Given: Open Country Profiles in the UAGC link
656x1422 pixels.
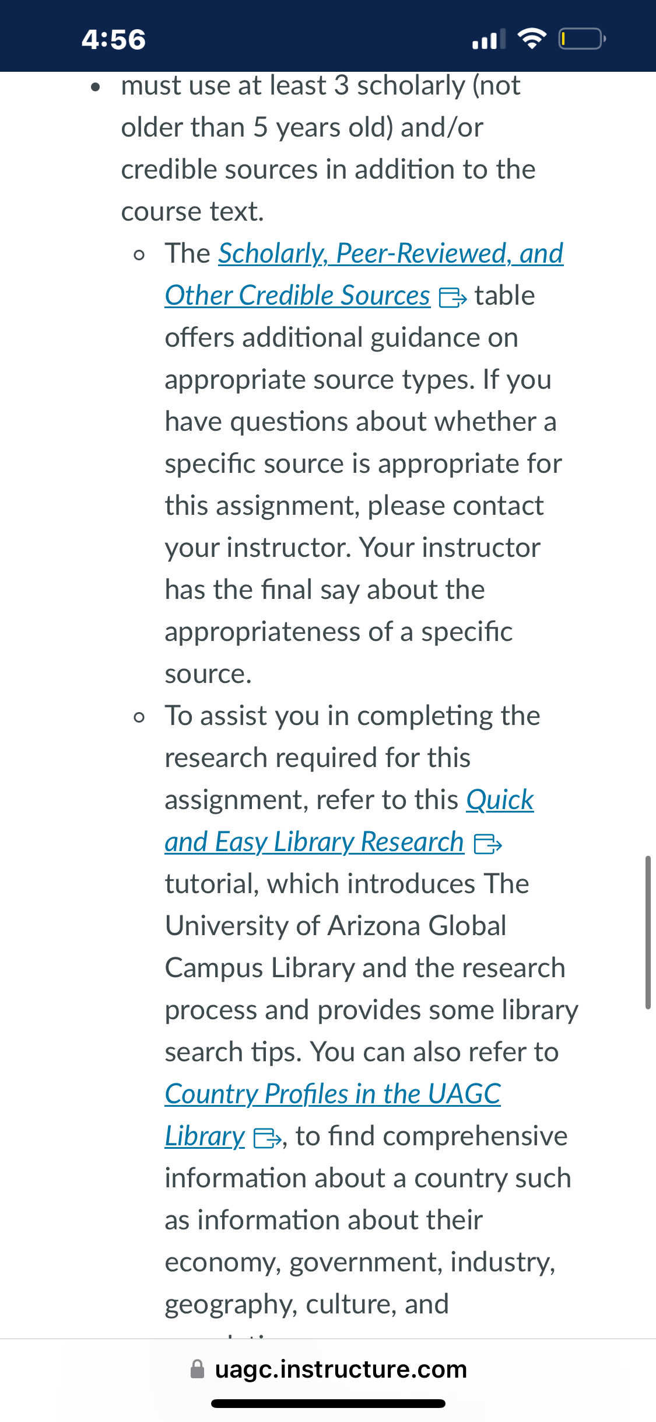Looking at the screenshot, I should pyautogui.click(x=333, y=1094).
